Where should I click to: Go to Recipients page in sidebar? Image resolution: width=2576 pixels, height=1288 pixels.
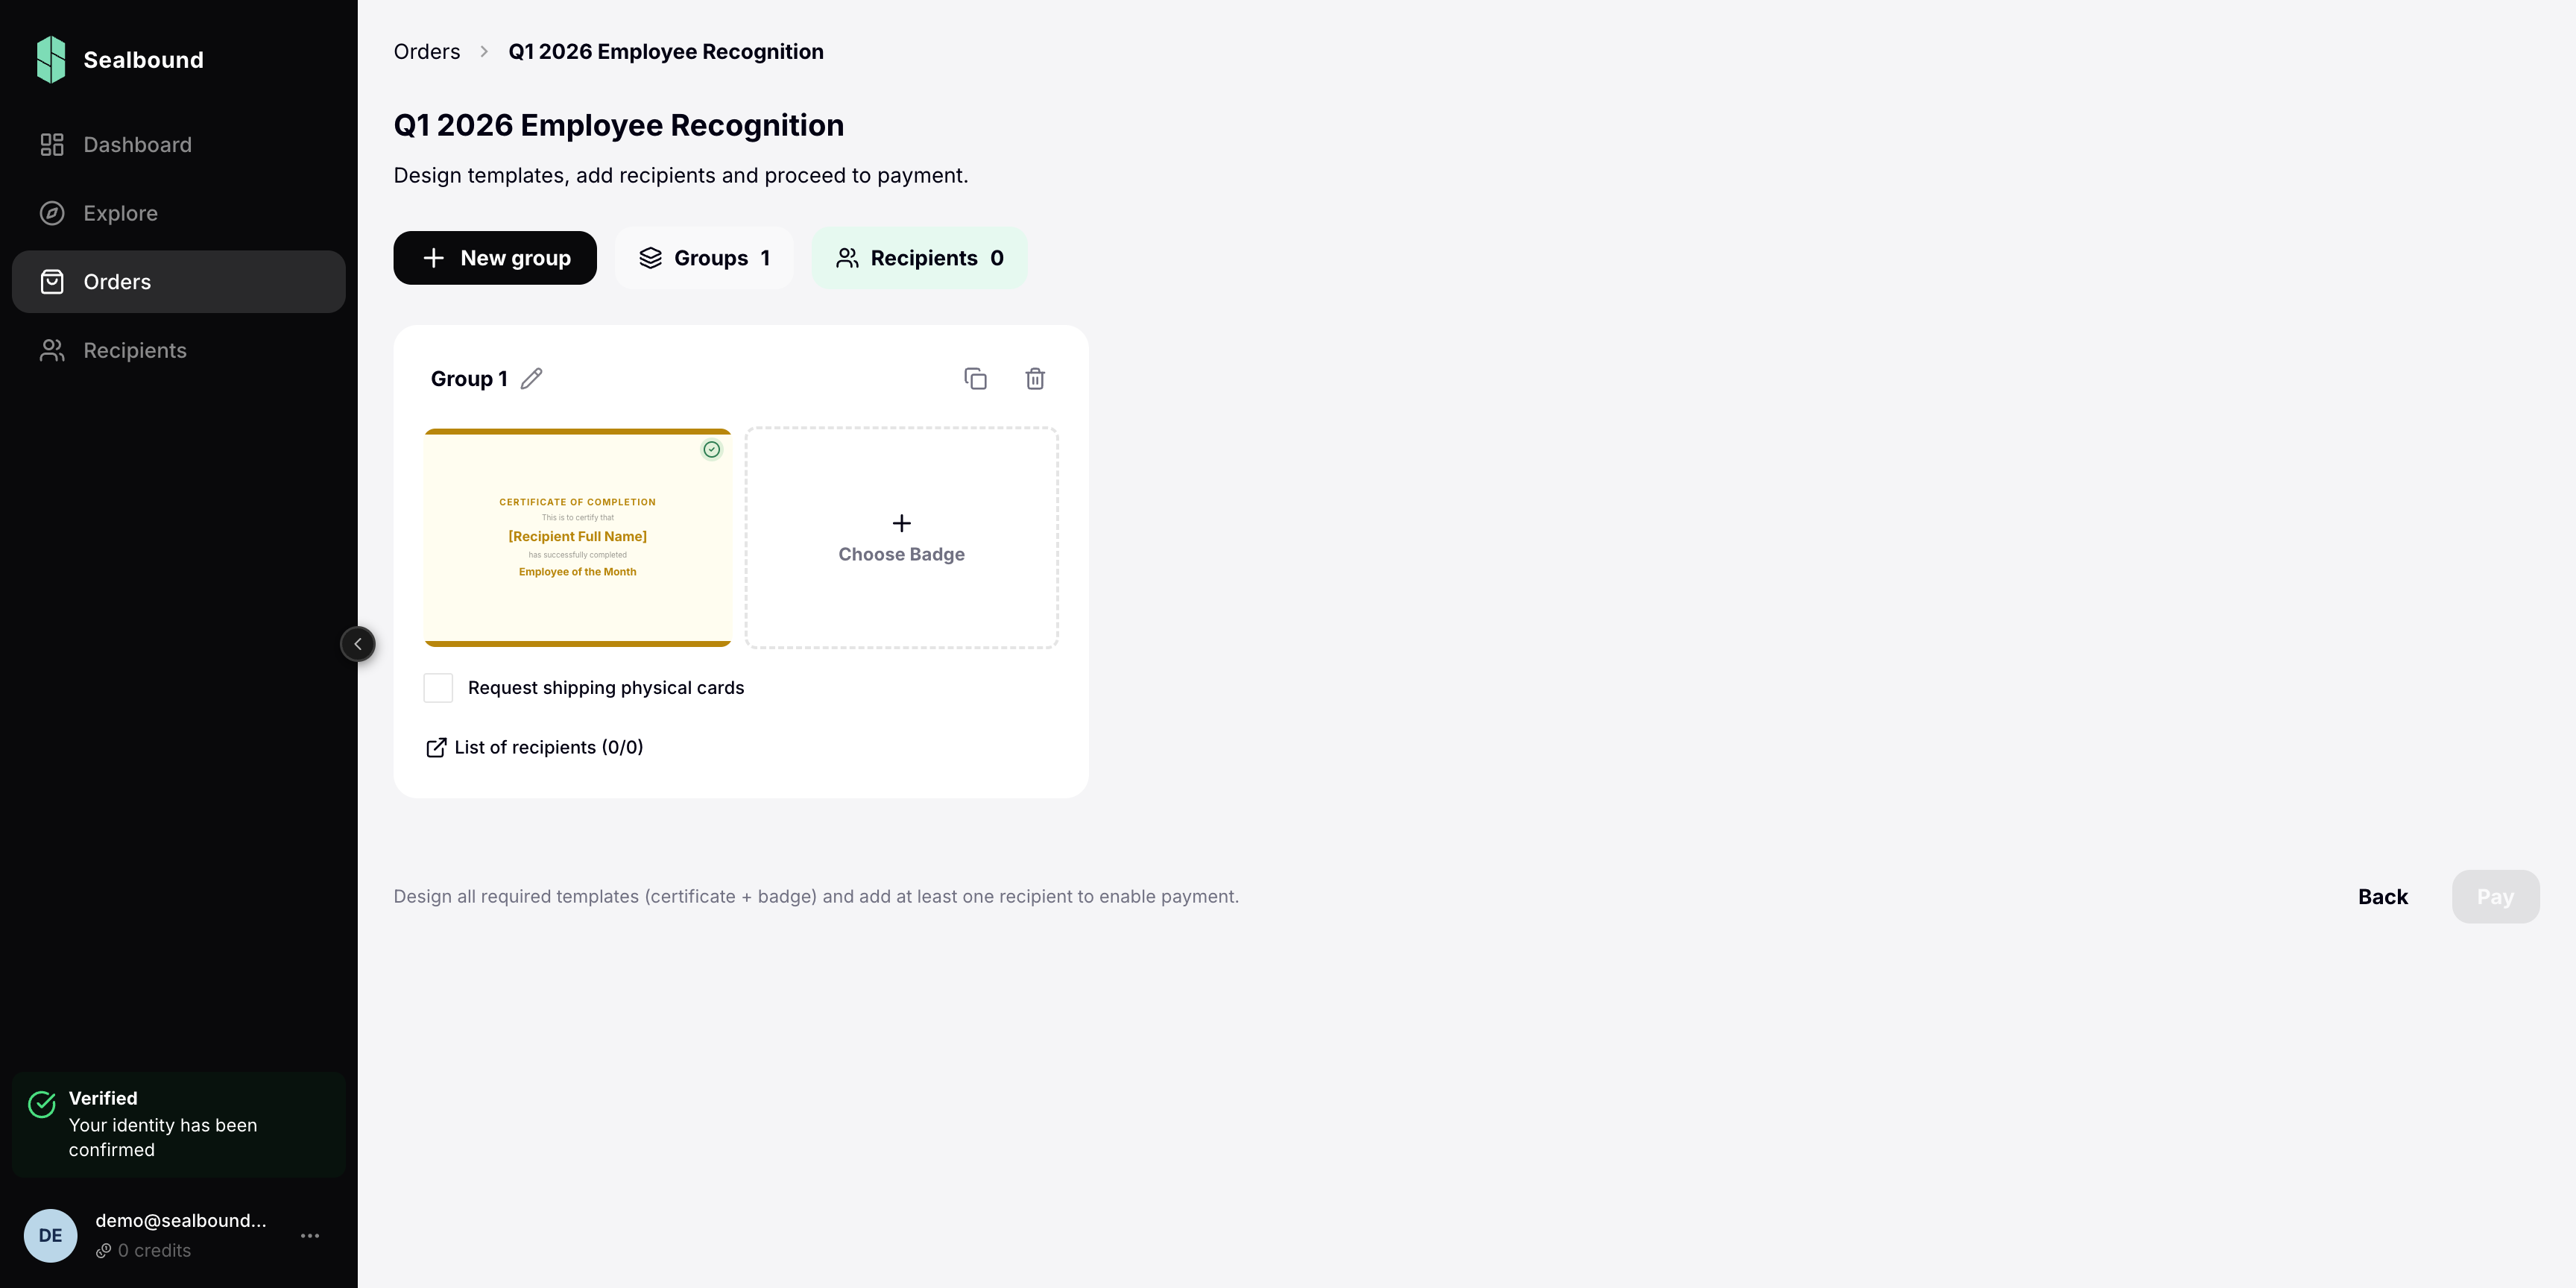point(135,350)
